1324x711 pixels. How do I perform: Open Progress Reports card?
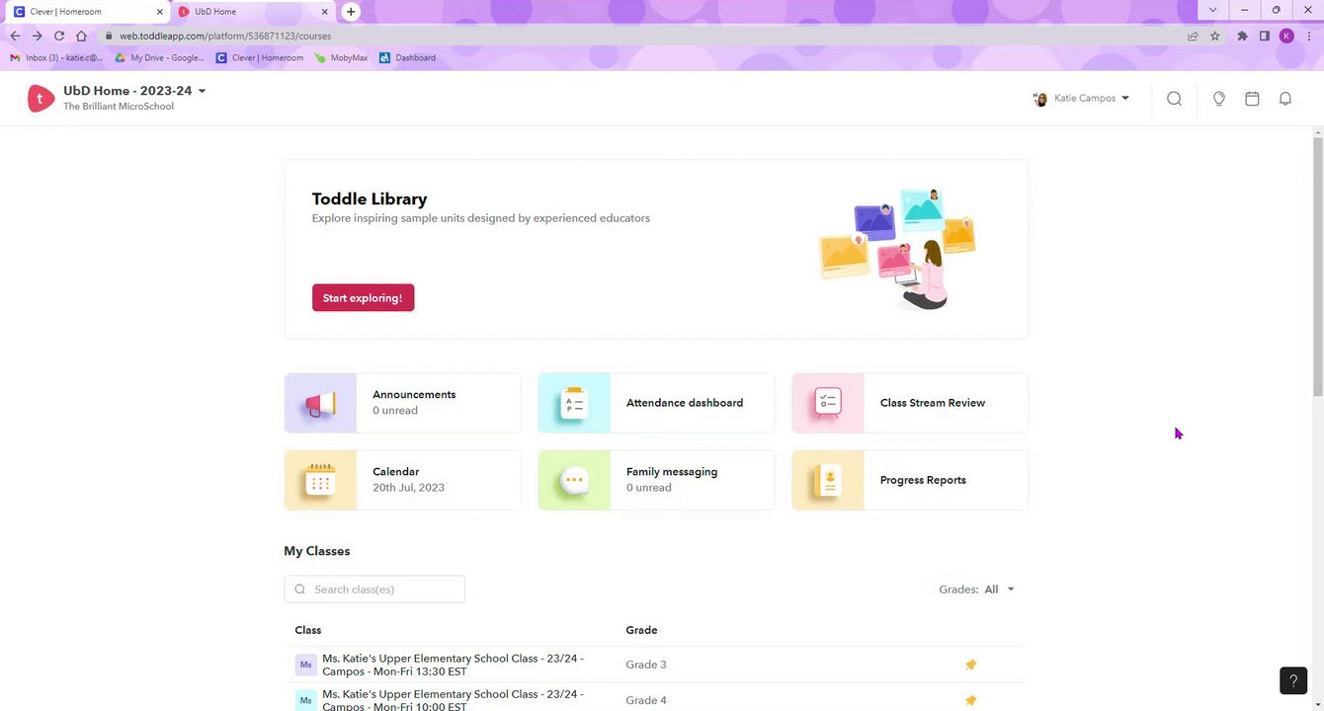910,480
